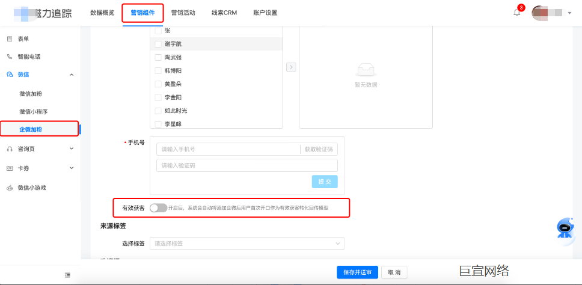This screenshot has height=285, width=582.
Task: Check the box for 如此时光
Action: (x=158, y=111)
